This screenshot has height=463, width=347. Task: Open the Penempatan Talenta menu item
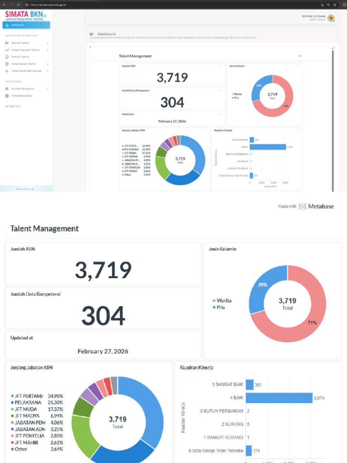click(27, 64)
